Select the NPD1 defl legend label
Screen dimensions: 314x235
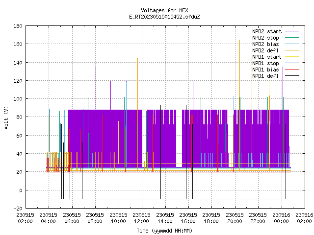[265, 76]
